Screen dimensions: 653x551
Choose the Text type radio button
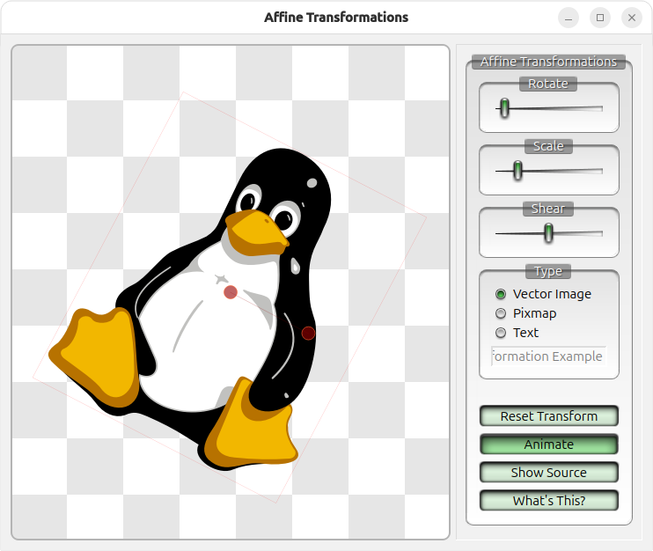click(x=501, y=333)
